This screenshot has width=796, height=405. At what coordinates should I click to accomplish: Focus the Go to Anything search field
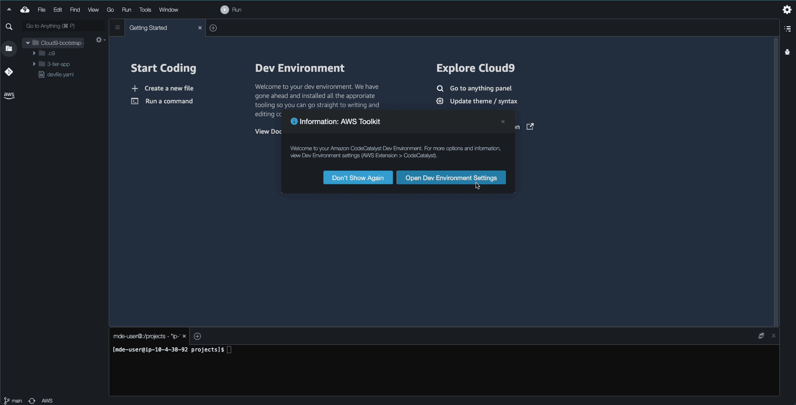[x=63, y=26]
